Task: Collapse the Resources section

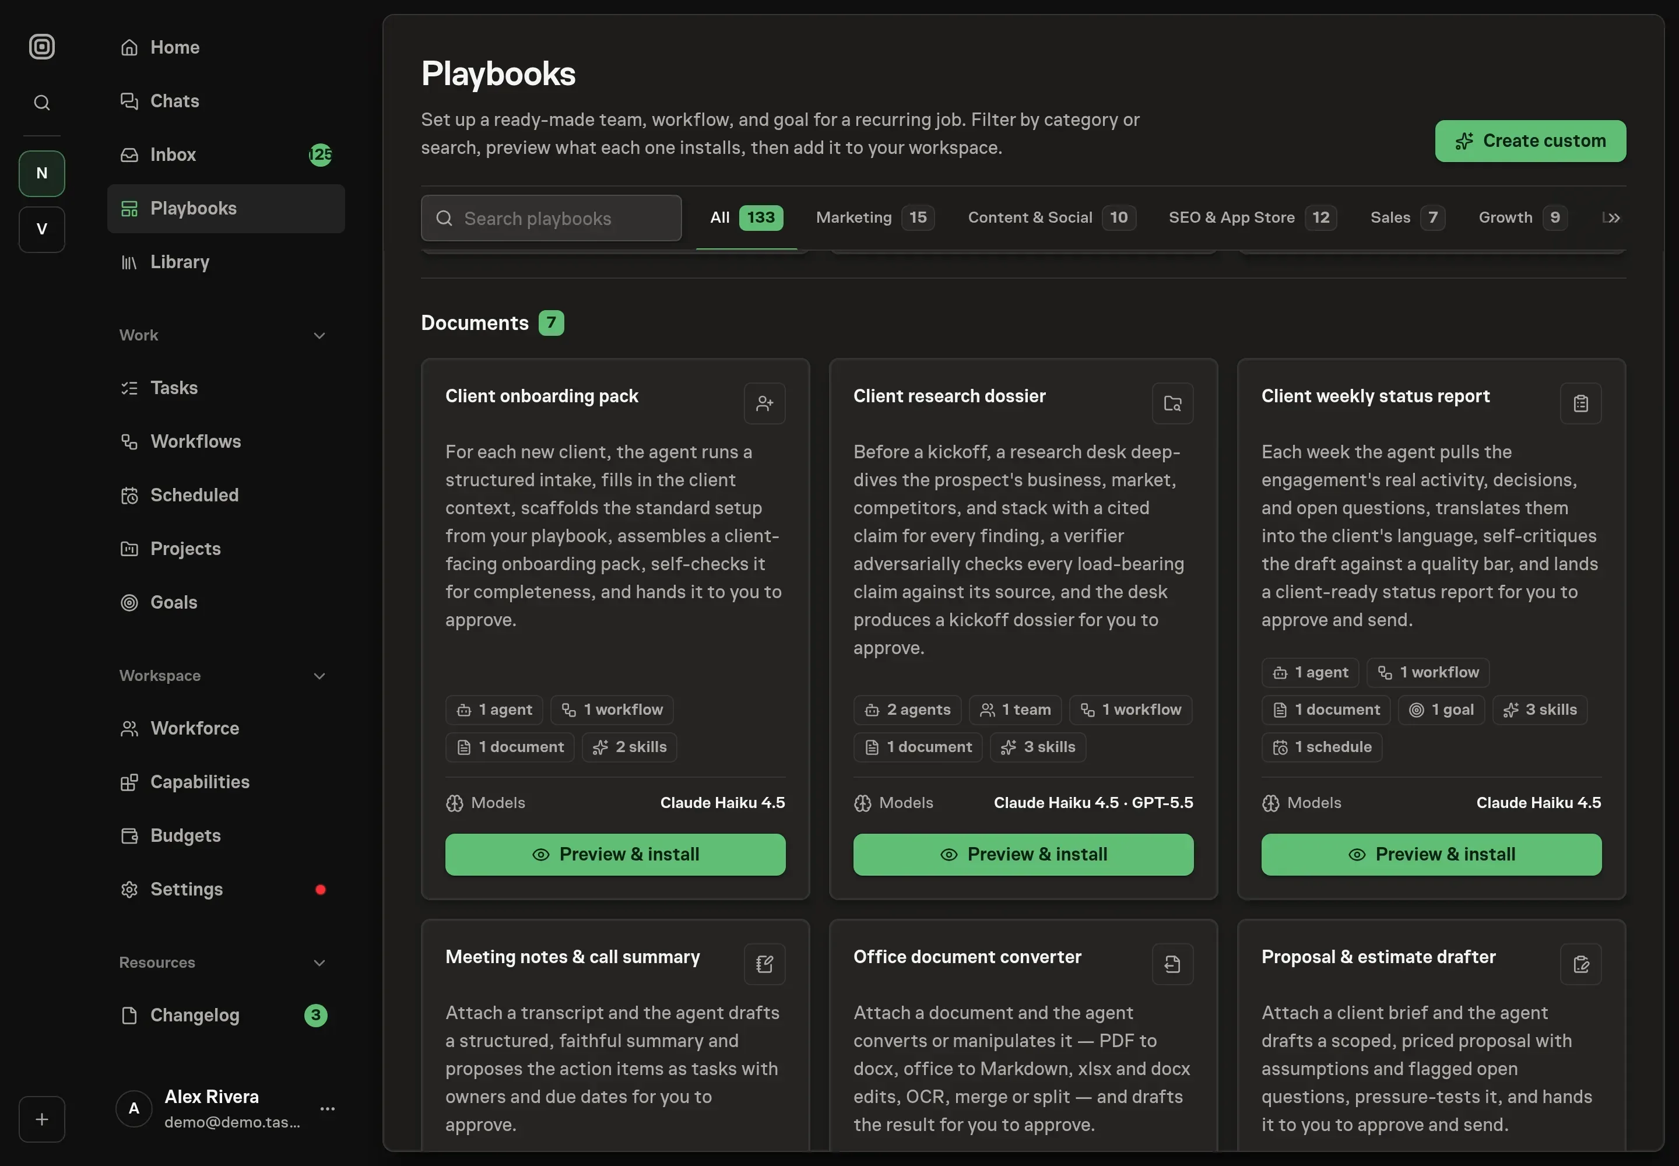Action: [319, 963]
